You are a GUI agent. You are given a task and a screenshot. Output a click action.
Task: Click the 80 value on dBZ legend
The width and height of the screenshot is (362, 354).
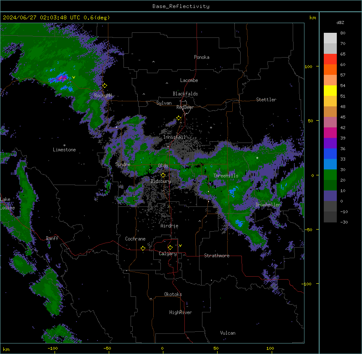343,33
